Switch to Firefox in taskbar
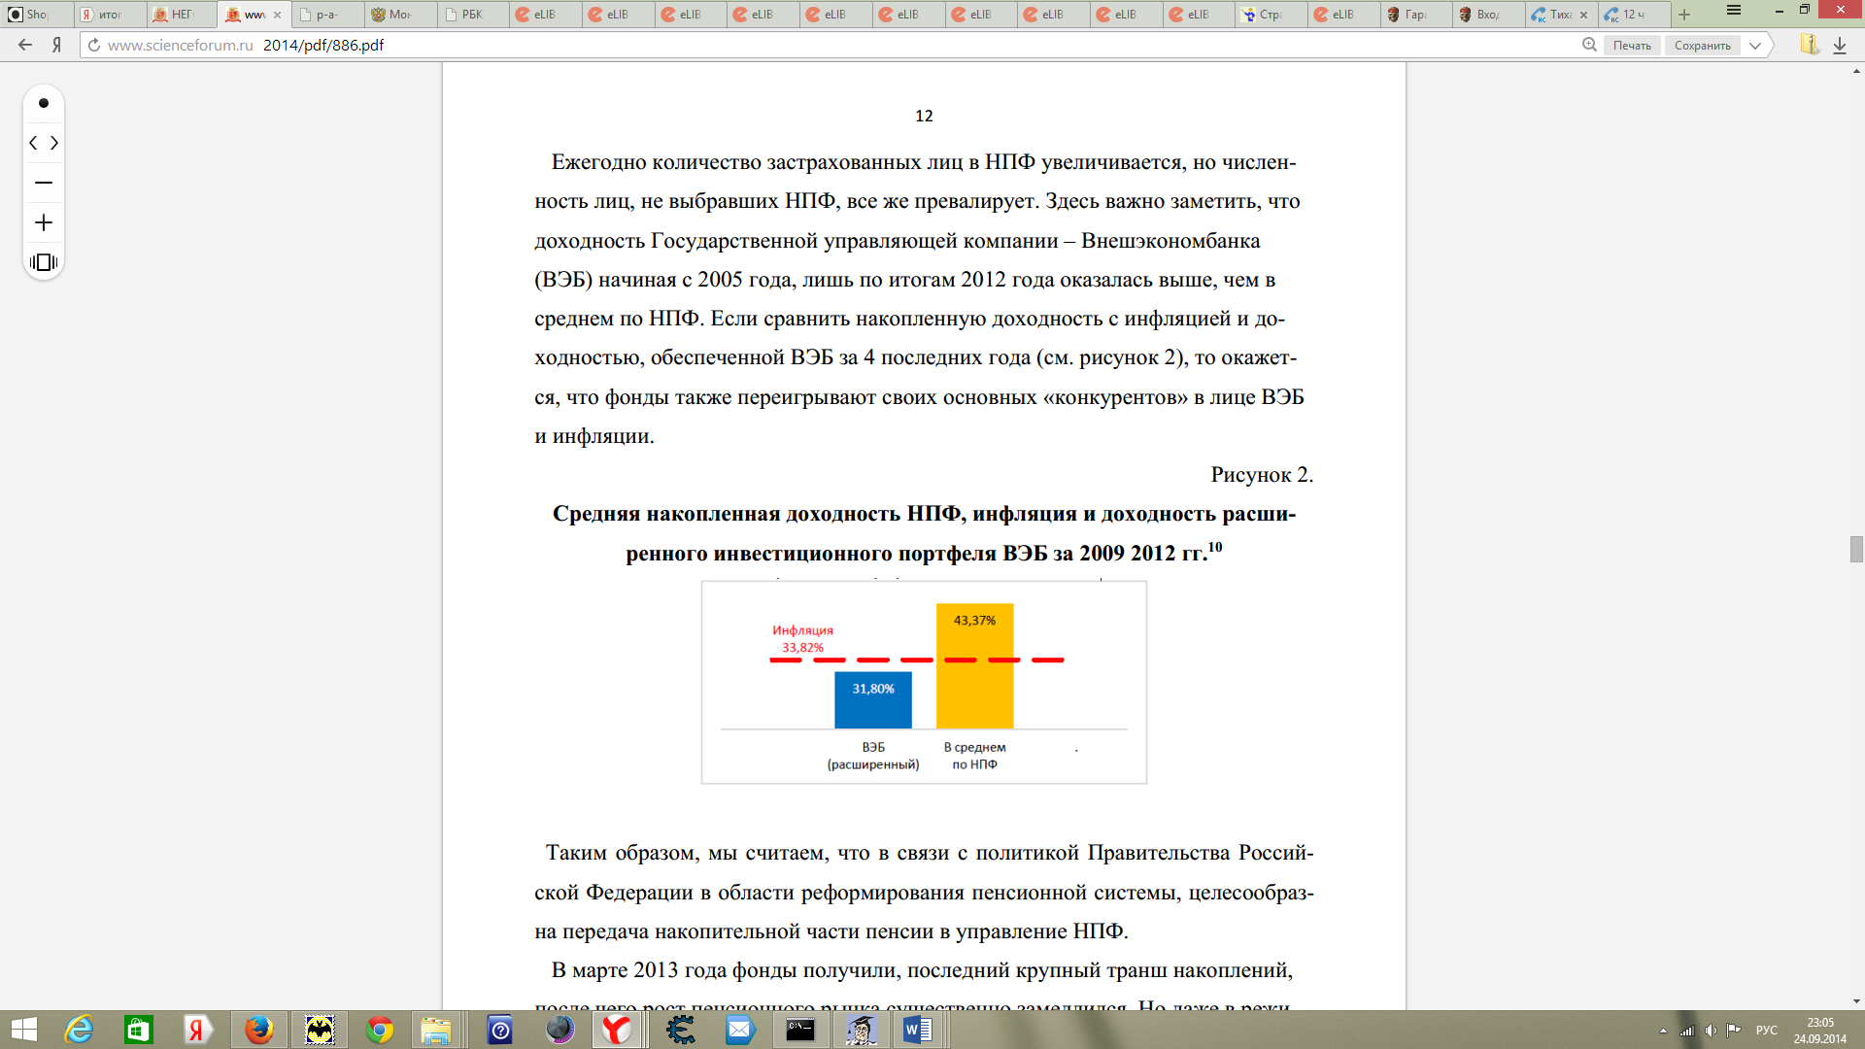1865x1049 pixels. pyautogui.click(x=258, y=1030)
